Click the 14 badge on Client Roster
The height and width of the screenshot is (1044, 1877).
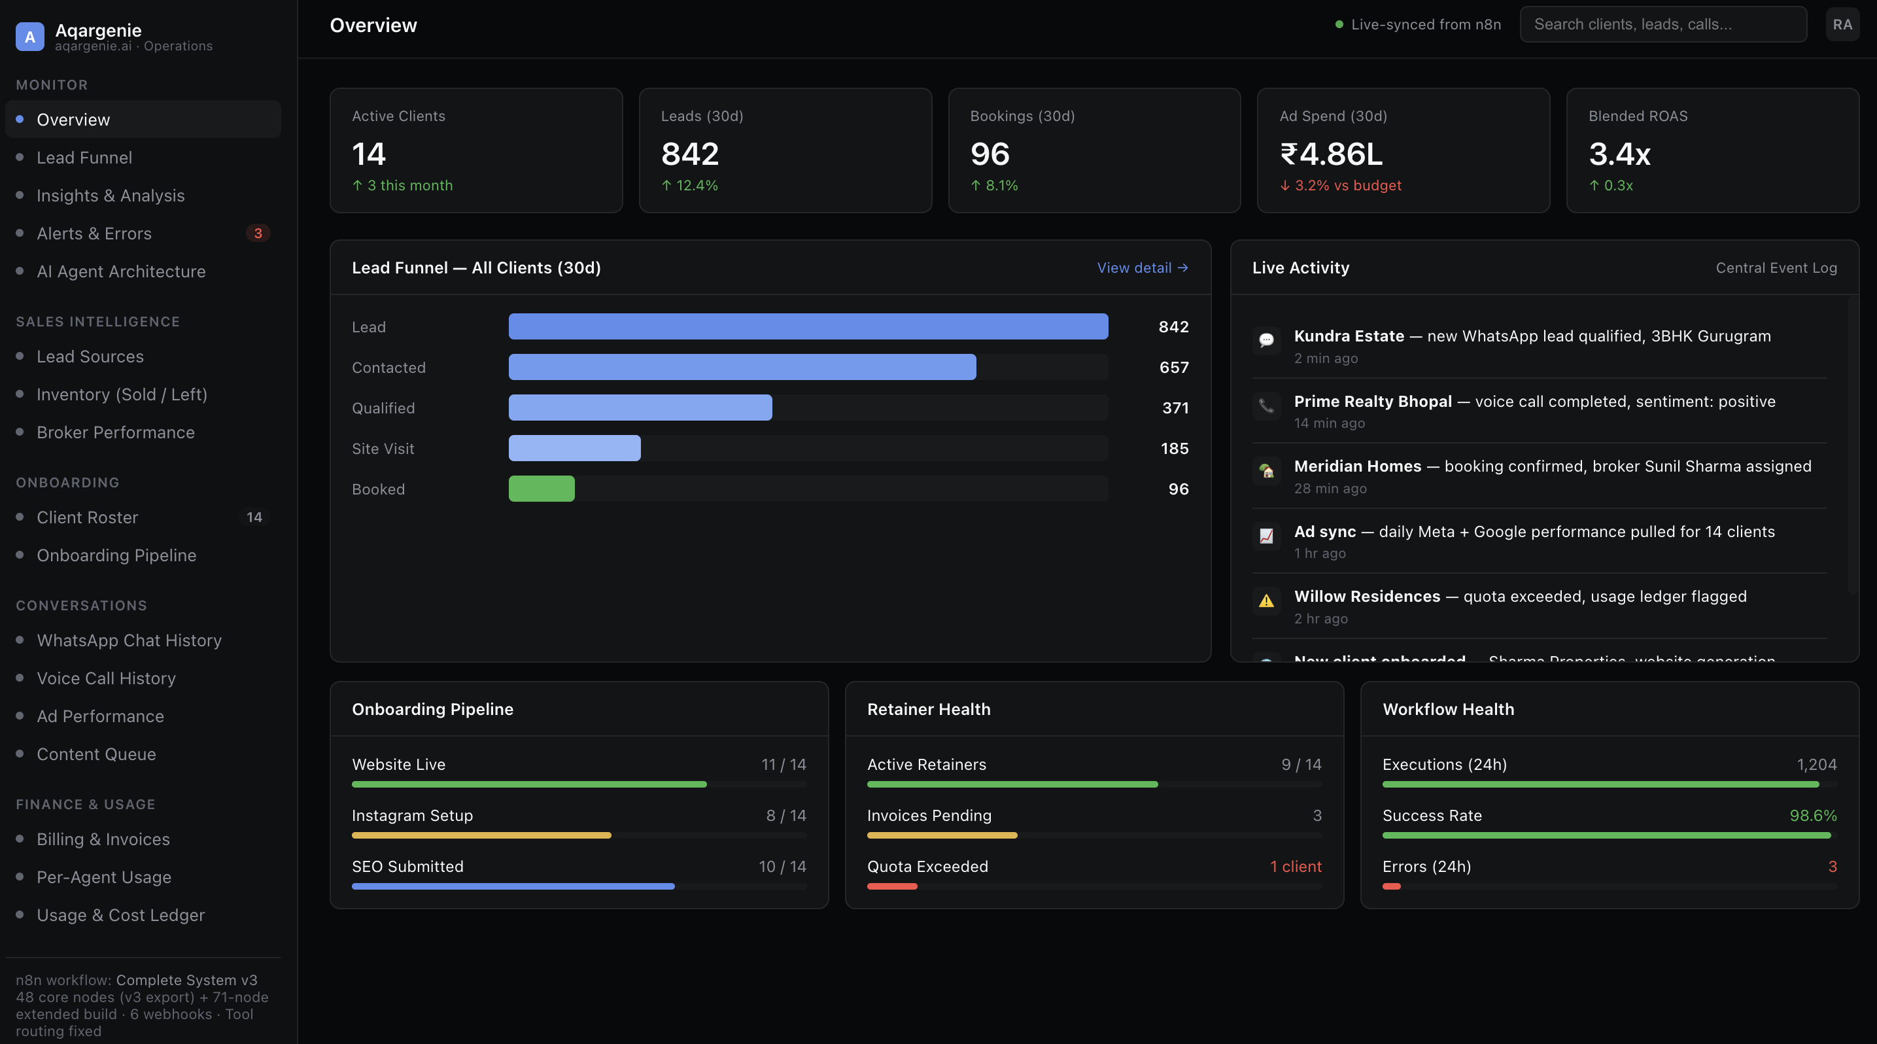pos(254,517)
